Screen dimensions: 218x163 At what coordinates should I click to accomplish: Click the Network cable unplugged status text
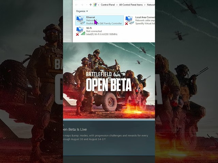[x=145, y=20]
